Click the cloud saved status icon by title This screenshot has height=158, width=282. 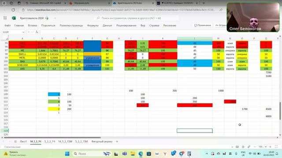coord(47,18)
